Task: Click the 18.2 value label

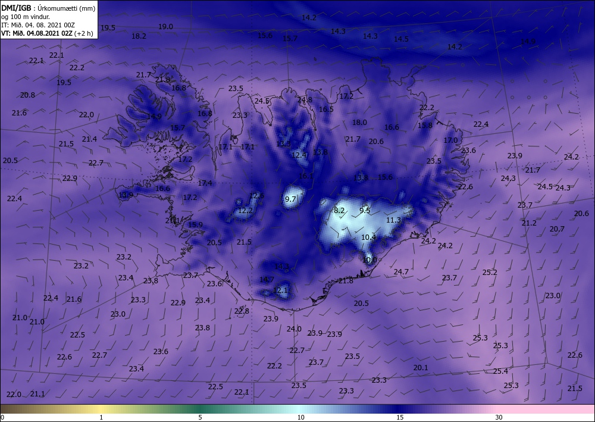Action: 139,36
